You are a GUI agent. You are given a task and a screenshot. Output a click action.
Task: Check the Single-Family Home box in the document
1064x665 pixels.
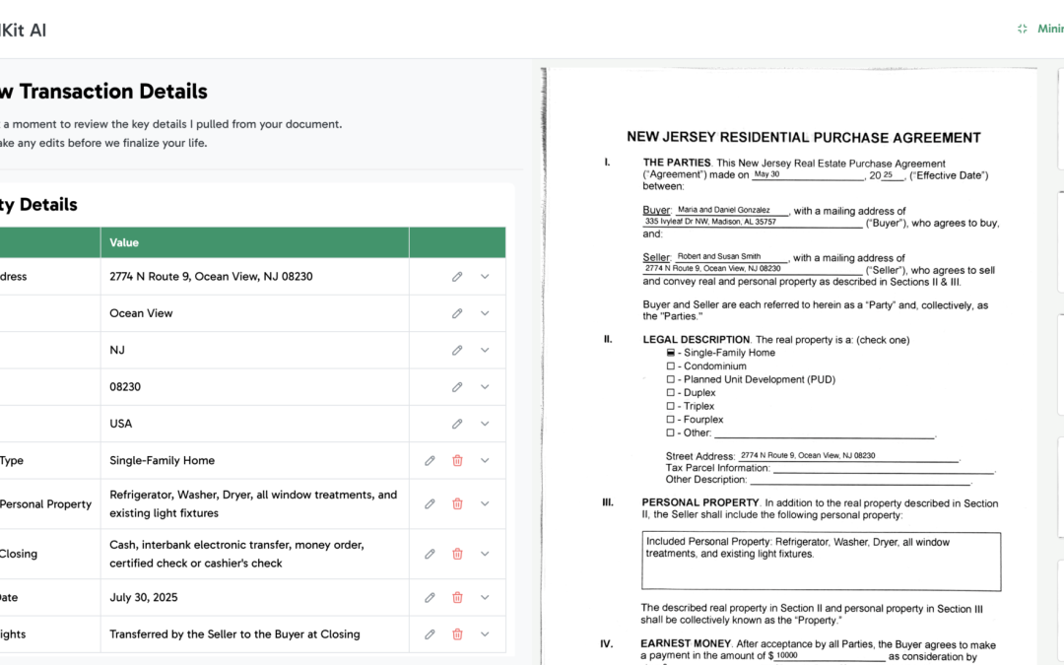click(x=671, y=353)
